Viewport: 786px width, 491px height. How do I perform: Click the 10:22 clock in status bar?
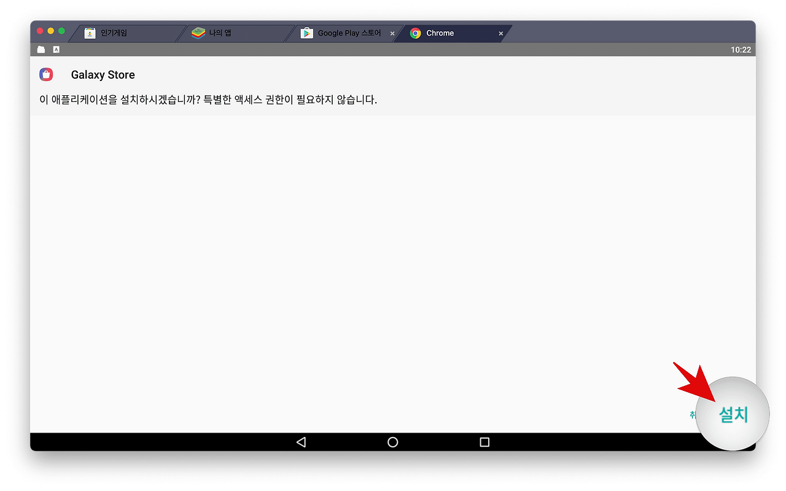(741, 50)
